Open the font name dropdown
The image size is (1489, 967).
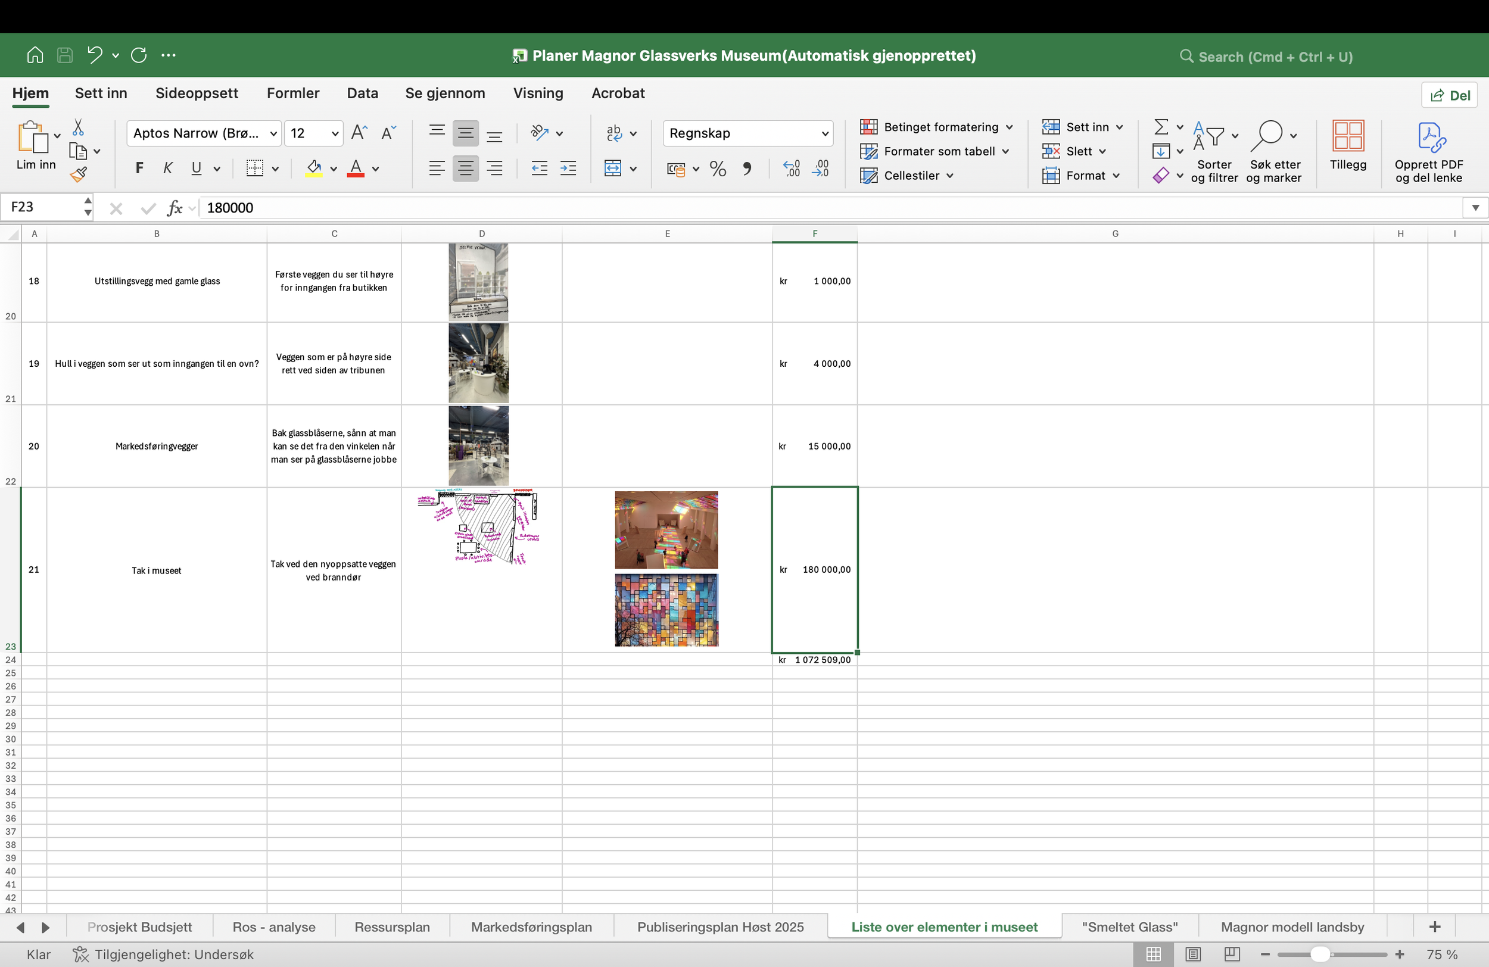[273, 133]
